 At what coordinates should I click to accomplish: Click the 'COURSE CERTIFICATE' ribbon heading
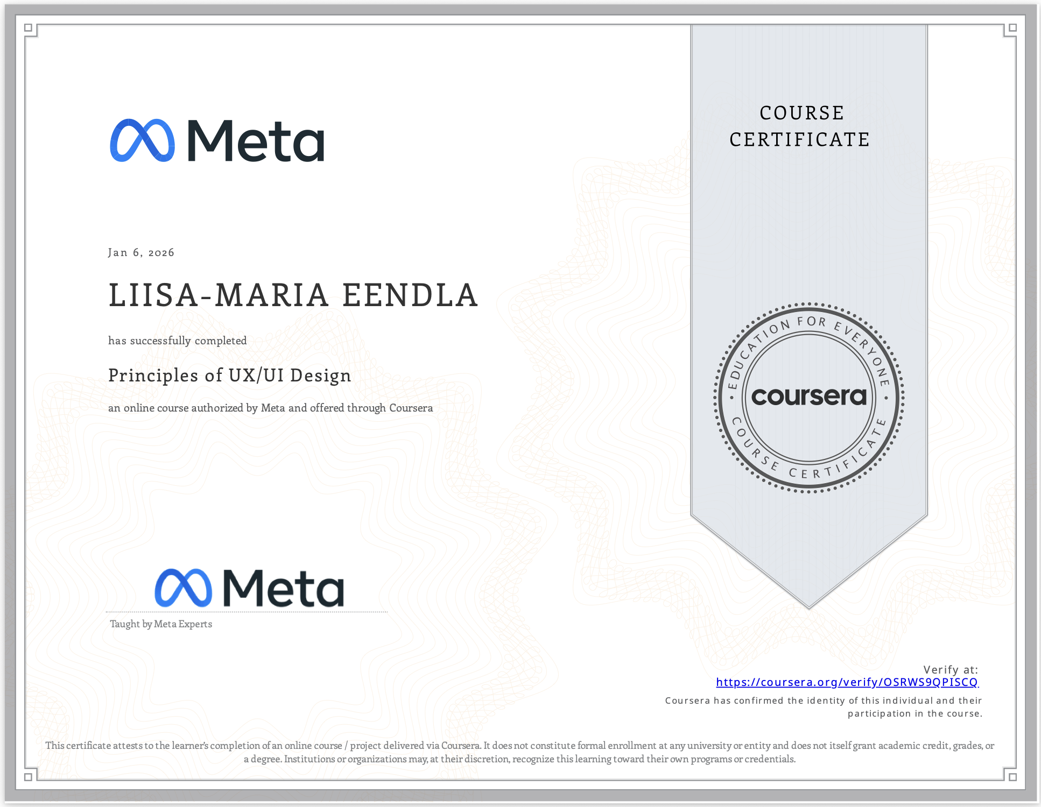pos(800,126)
